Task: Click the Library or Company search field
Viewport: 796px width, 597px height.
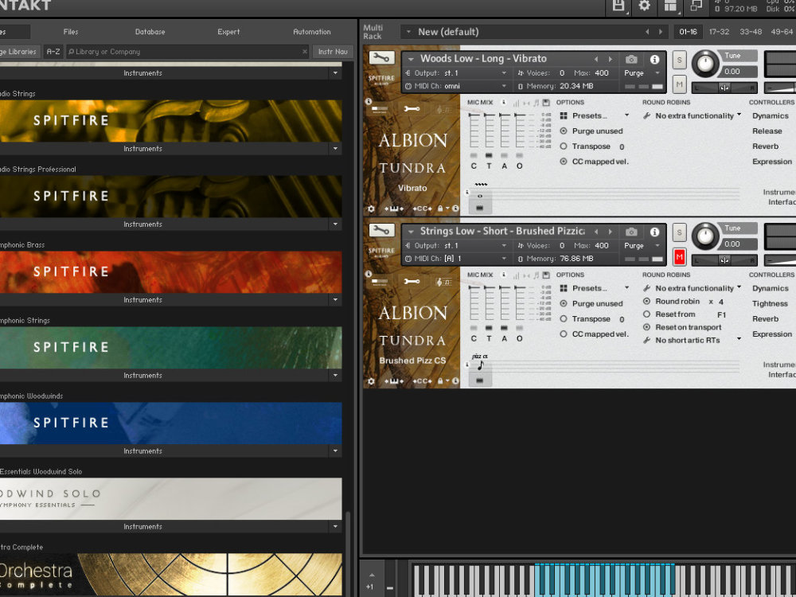Action: [x=187, y=51]
